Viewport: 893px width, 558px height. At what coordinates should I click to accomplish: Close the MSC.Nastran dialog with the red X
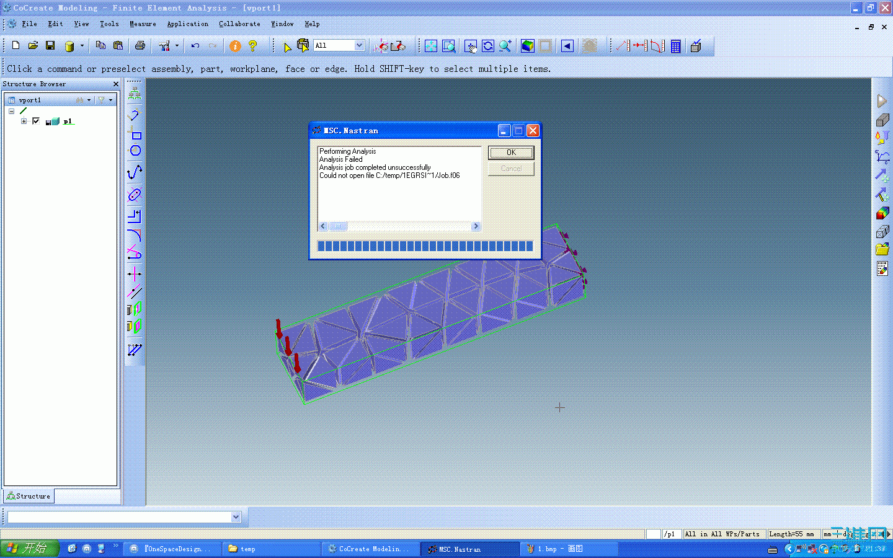click(x=533, y=131)
